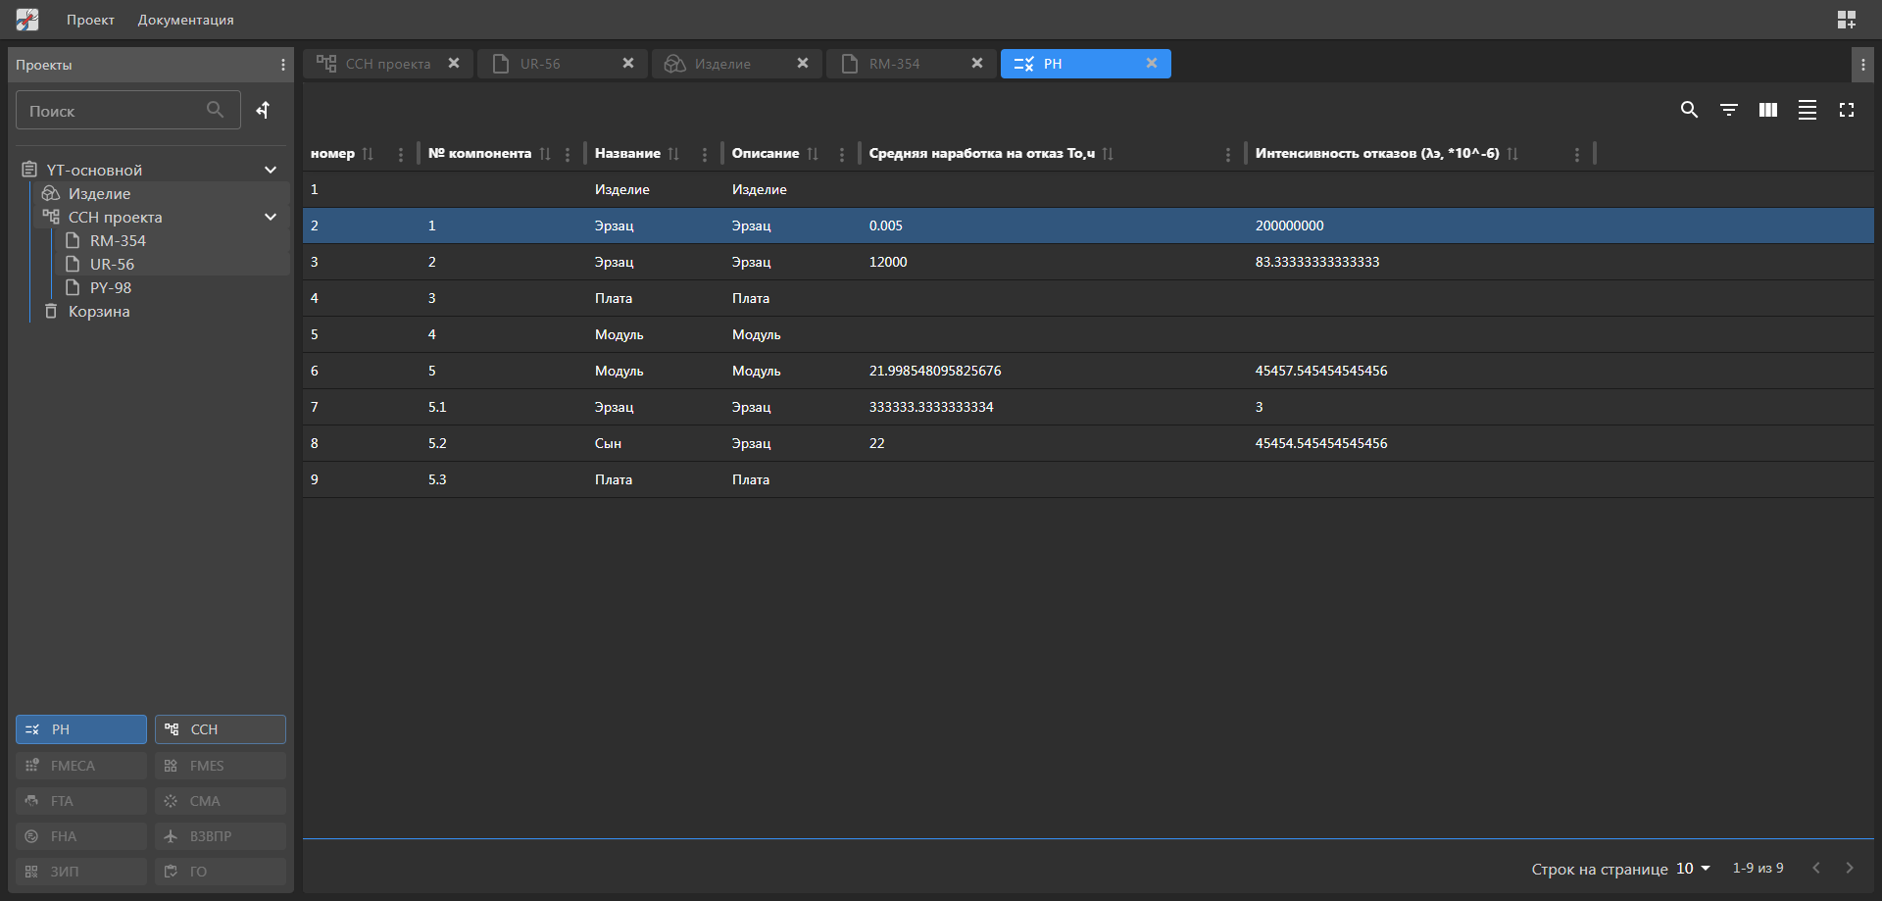
Task: Switch to the UR-56 tab
Action: click(540, 64)
